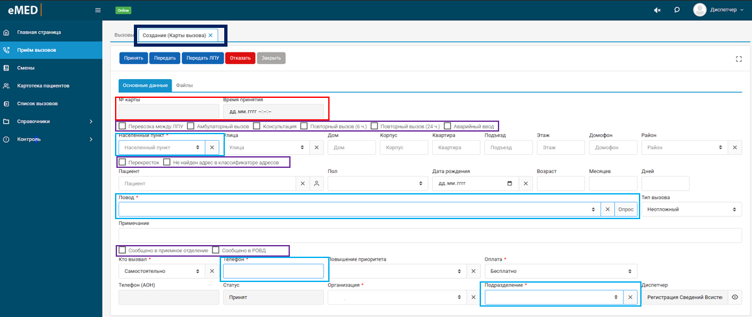Screen dimensions: 752x317
Task: Enable Перевозка между ЛПУ checkbox
Action: coord(123,126)
